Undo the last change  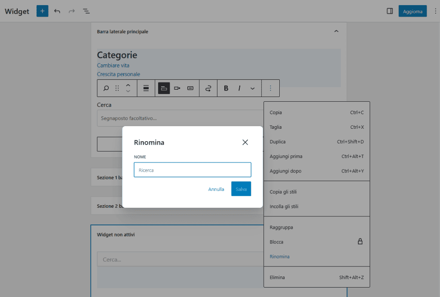coord(57,11)
